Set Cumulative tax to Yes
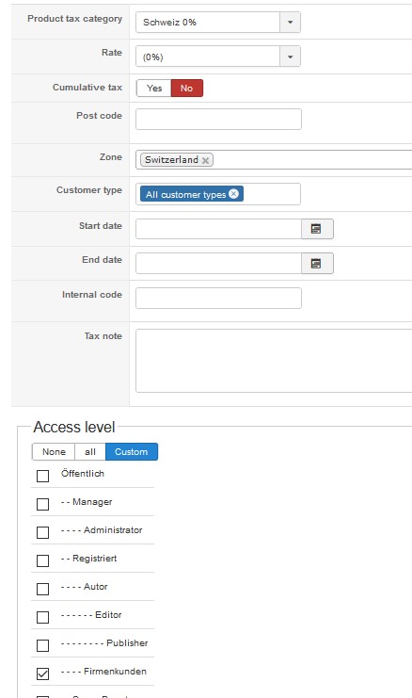This screenshot has height=698, width=412. (153, 89)
